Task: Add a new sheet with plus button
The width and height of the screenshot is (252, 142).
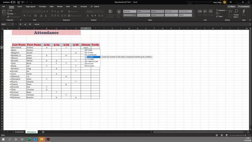Action: (43, 132)
